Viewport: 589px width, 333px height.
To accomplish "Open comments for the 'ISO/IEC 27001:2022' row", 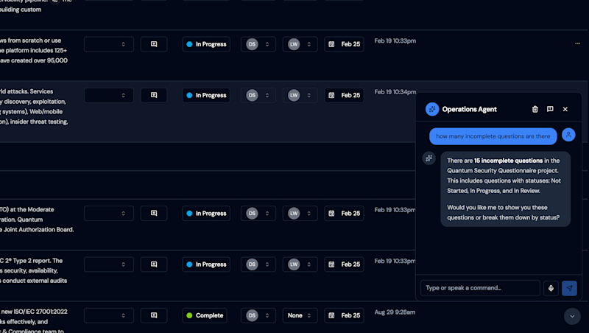I will (x=154, y=316).
